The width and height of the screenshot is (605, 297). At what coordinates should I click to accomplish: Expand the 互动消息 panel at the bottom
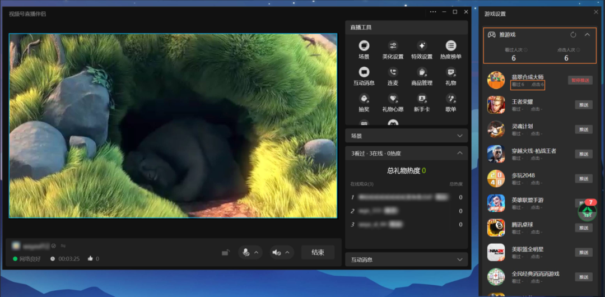tap(460, 259)
